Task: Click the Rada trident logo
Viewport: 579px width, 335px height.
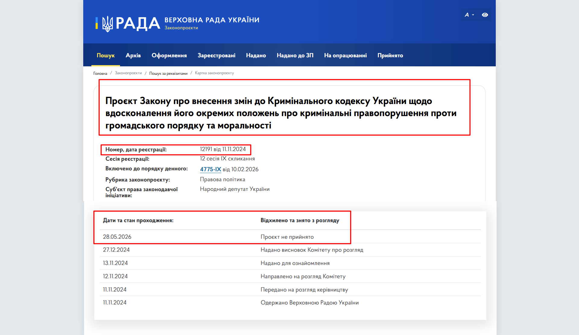Action: tap(107, 24)
